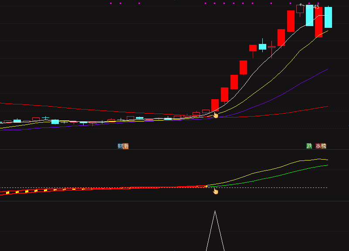349x251 pixels.
Task: Click the hand pointer signal below the dashed indicator line
Action: point(215,191)
